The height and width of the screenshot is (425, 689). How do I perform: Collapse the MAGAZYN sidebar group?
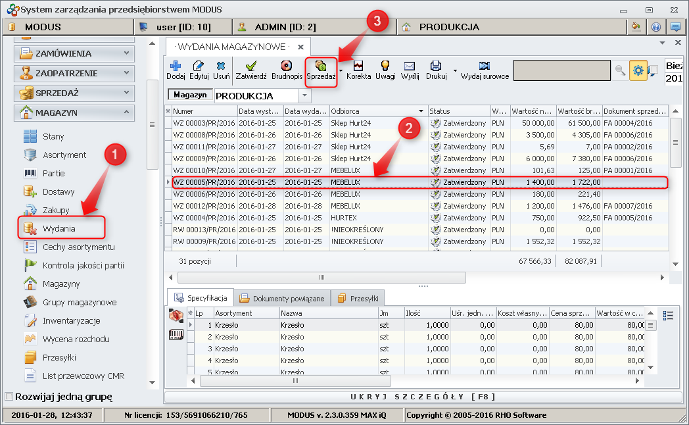[74, 113]
